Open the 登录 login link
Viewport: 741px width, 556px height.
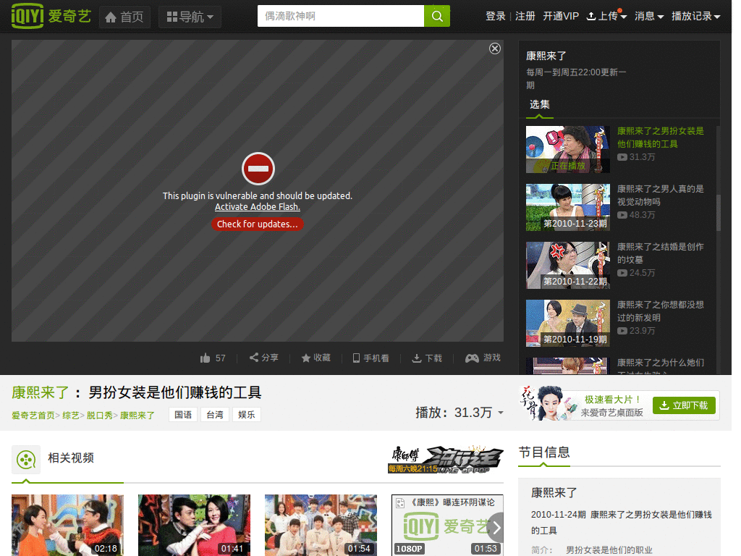coord(495,16)
